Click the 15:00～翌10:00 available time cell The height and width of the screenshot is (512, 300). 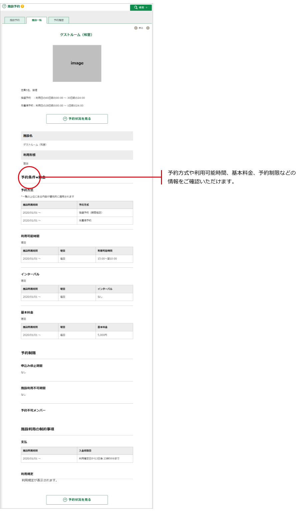pyautogui.click(x=107, y=259)
